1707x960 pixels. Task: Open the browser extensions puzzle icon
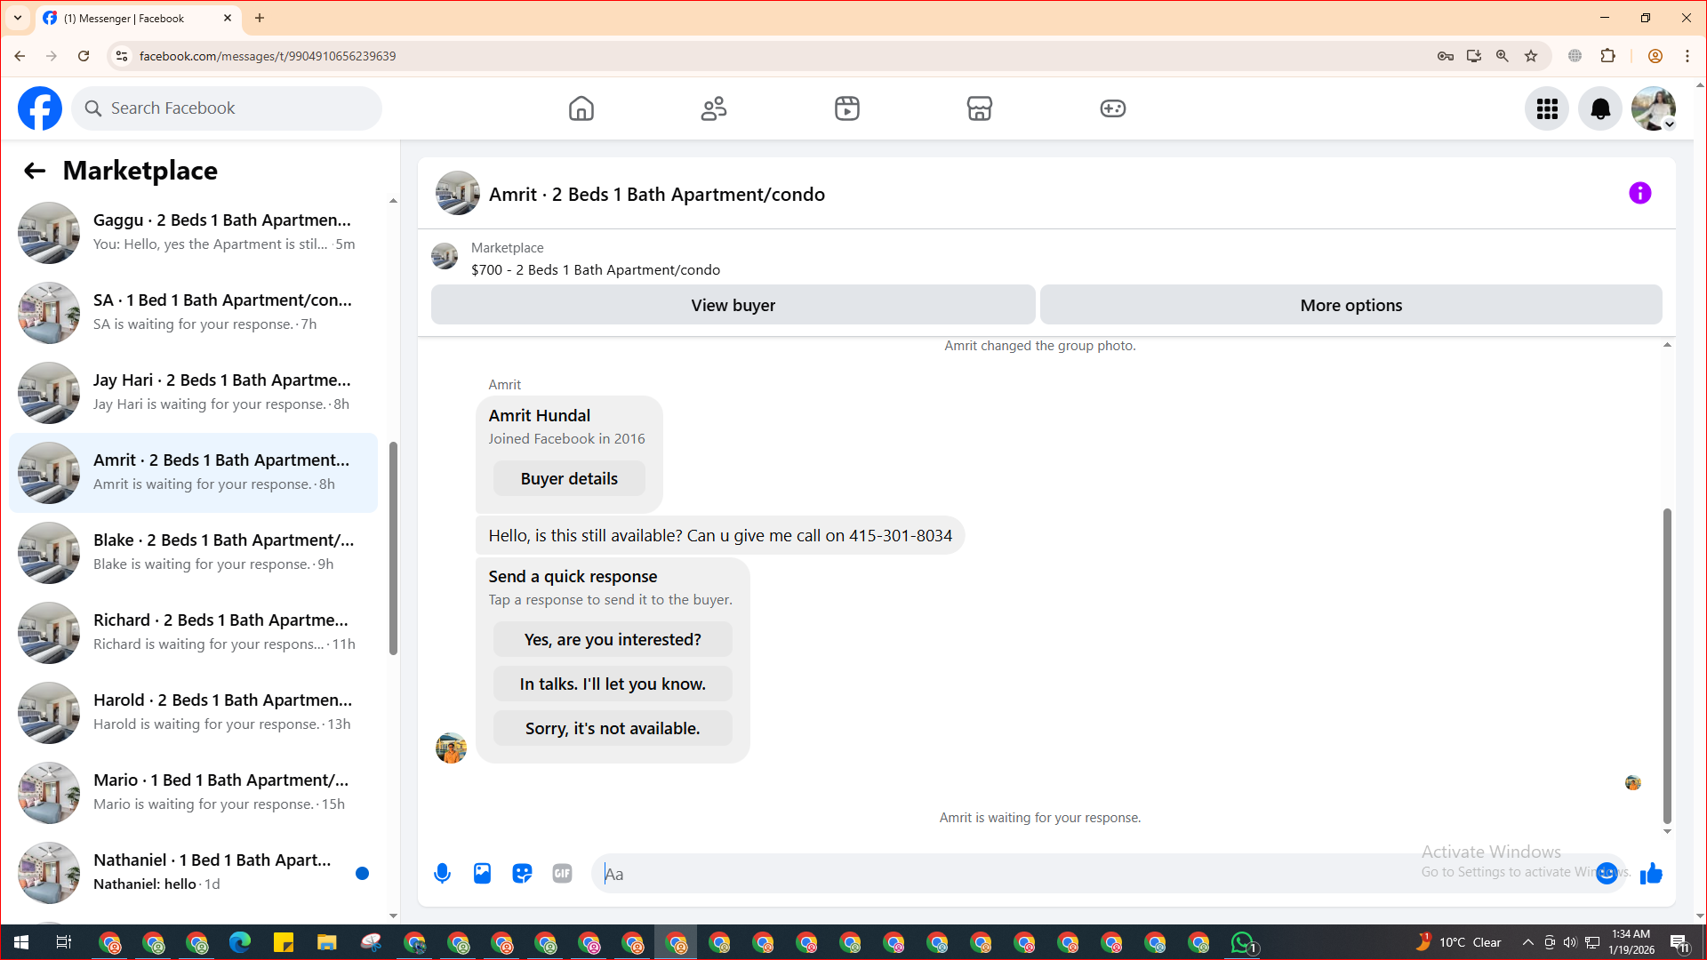coord(1608,56)
